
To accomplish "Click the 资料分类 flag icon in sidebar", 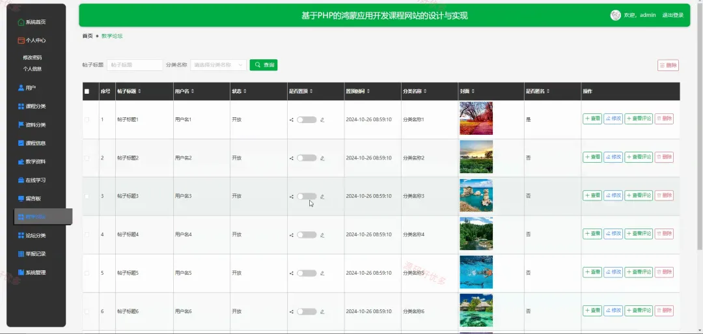I will tap(21, 124).
